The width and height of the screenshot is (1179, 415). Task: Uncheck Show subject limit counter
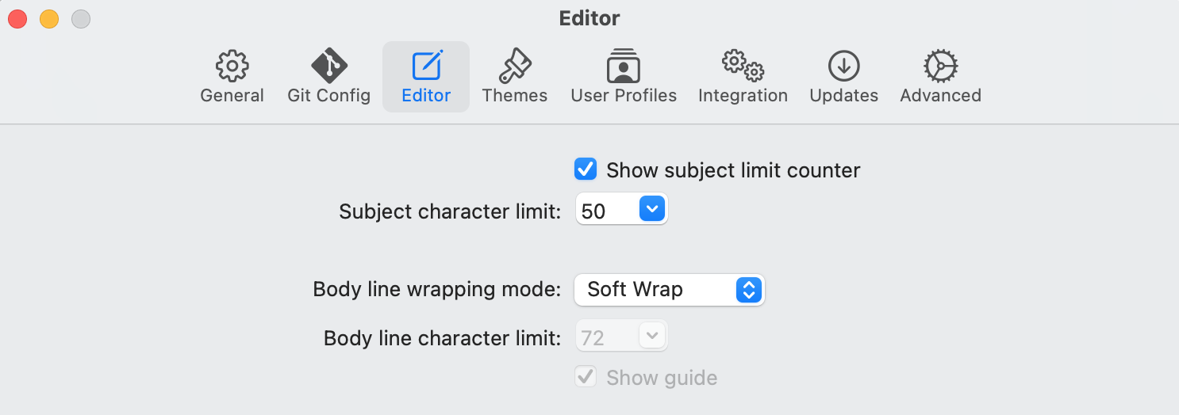(x=586, y=169)
